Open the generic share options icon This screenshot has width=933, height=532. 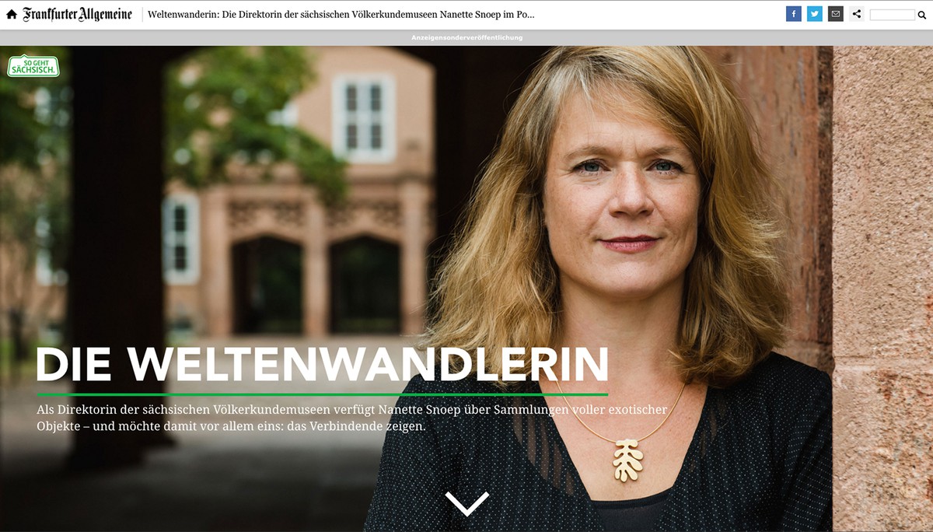[856, 14]
